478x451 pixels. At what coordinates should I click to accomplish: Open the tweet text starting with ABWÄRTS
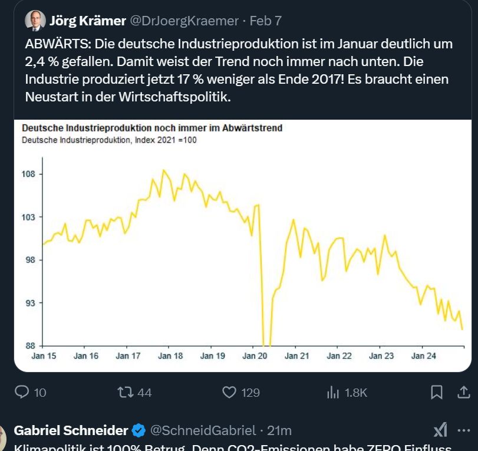239,70
